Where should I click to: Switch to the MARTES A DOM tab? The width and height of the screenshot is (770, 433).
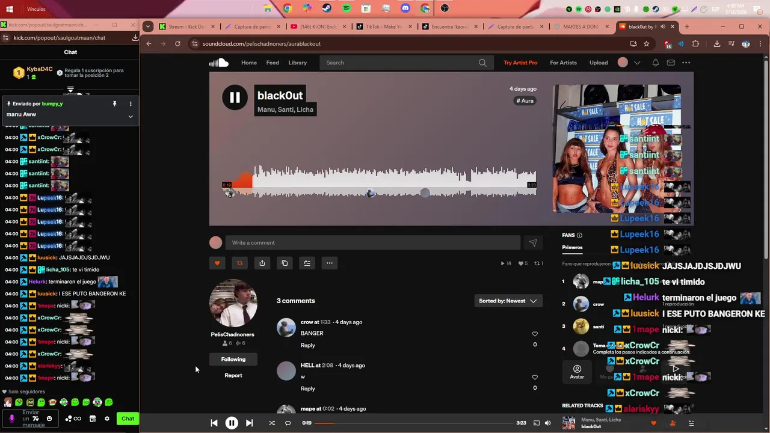coord(580,26)
